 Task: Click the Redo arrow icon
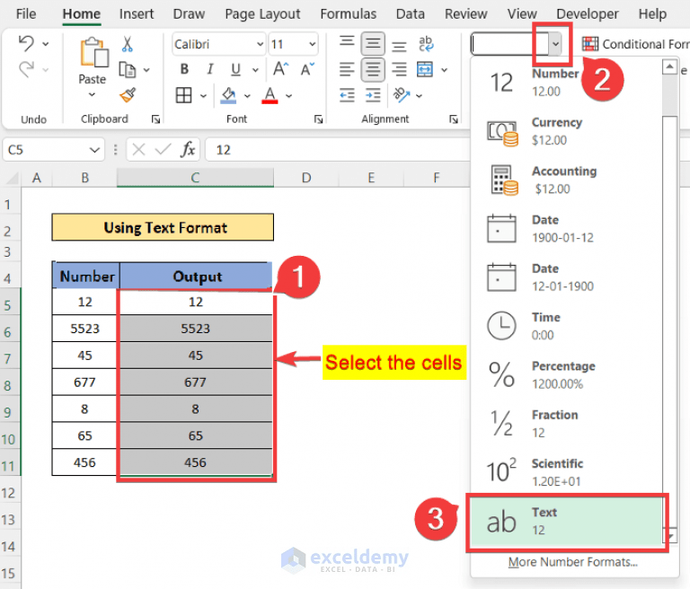click(26, 69)
